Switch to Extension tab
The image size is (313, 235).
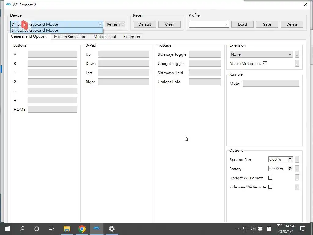pyautogui.click(x=131, y=37)
